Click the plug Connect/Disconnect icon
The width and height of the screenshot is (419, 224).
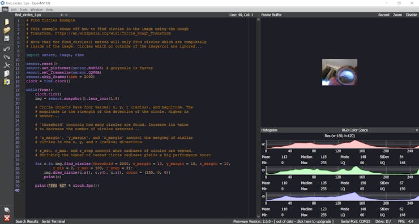tap(7, 210)
